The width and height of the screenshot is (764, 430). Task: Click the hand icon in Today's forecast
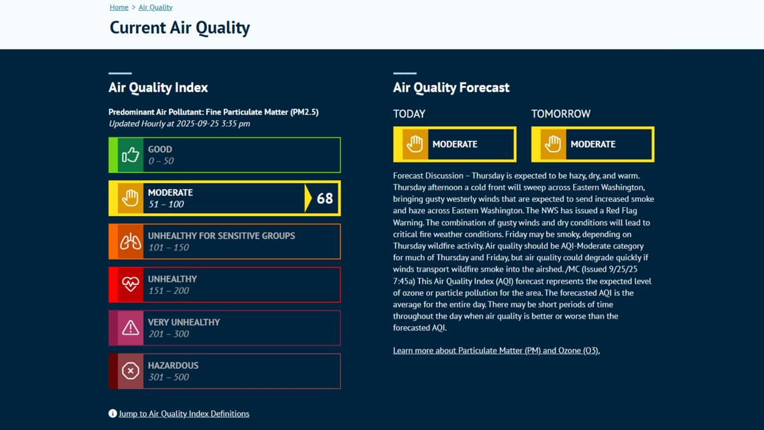[415, 144]
